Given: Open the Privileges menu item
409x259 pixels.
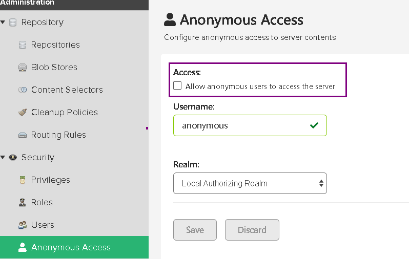Looking at the screenshot, I should pyautogui.click(x=50, y=180).
